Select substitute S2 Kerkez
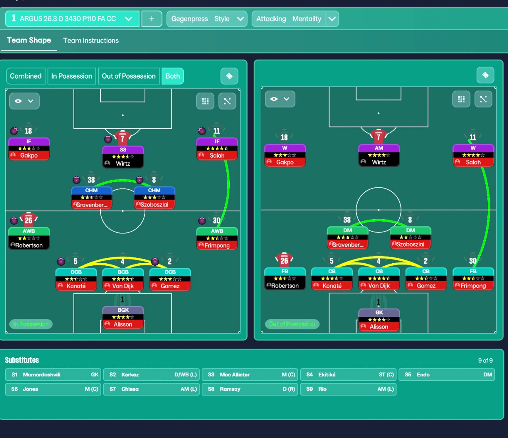The image size is (508, 438). (x=152, y=374)
